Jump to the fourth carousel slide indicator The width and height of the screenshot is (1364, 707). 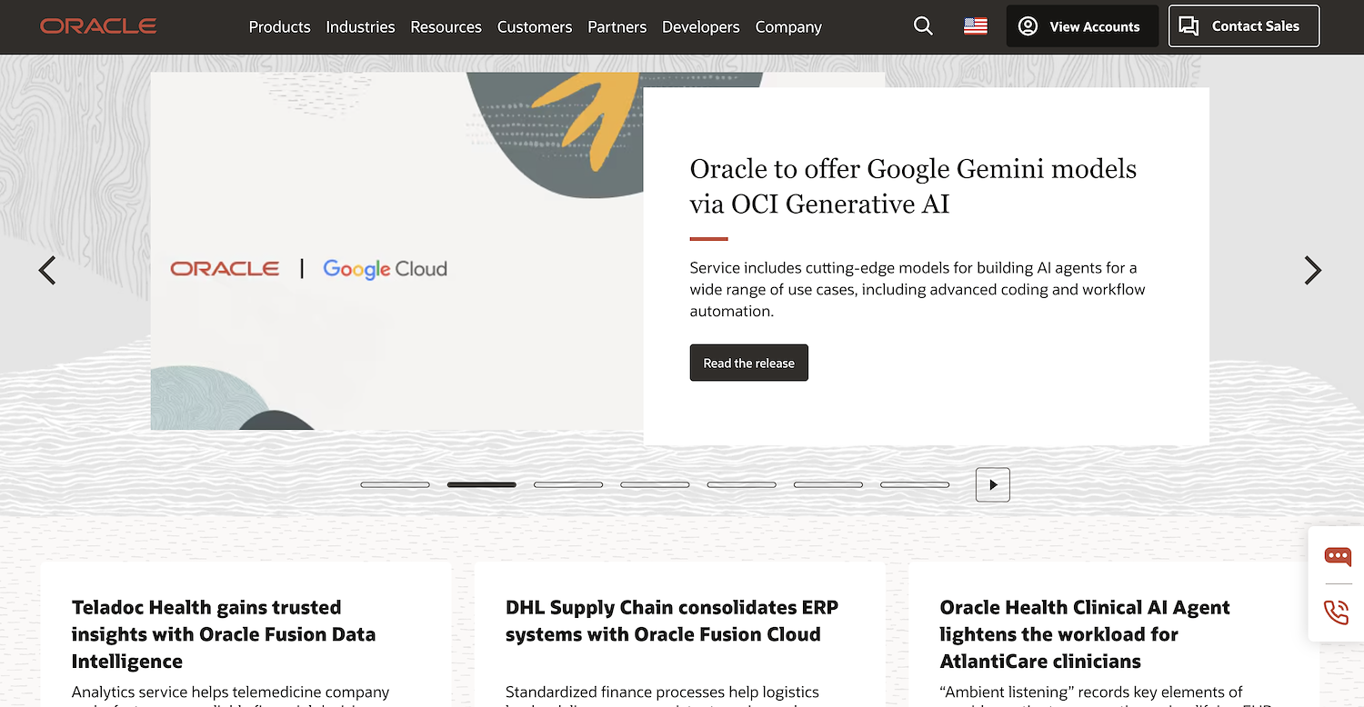pyautogui.click(x=655, y=484)
